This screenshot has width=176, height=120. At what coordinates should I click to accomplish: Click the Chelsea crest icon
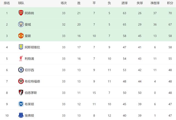(21, 70)
